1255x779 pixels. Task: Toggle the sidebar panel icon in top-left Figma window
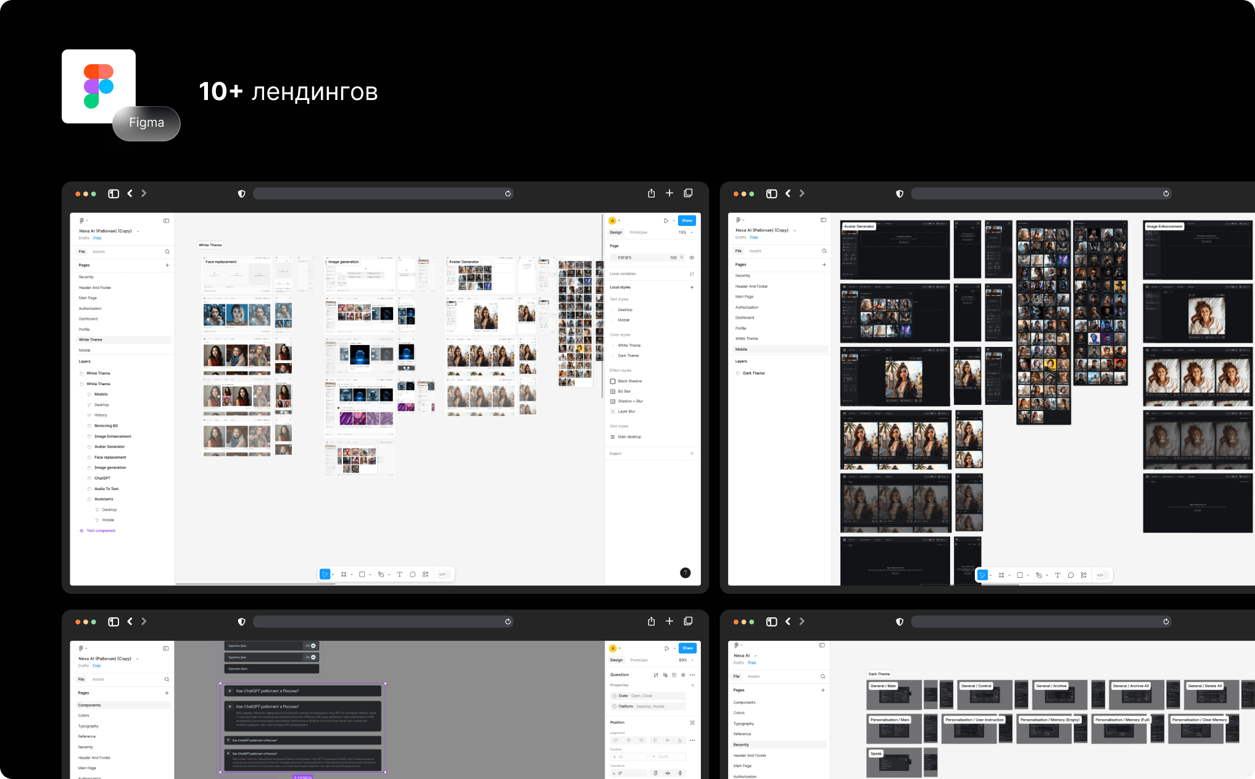coord(166,220)
